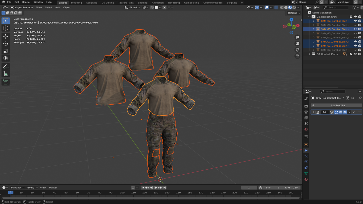363x204 pixels.
Task: Hide G3_Combat_Pants collection with eye icon
Action: (x=355, y=54)
